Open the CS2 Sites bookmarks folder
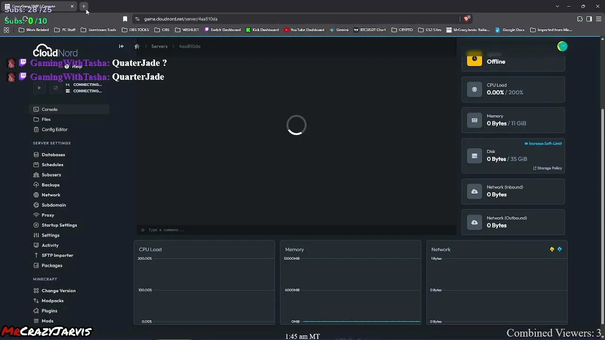 tap(430, 30)
